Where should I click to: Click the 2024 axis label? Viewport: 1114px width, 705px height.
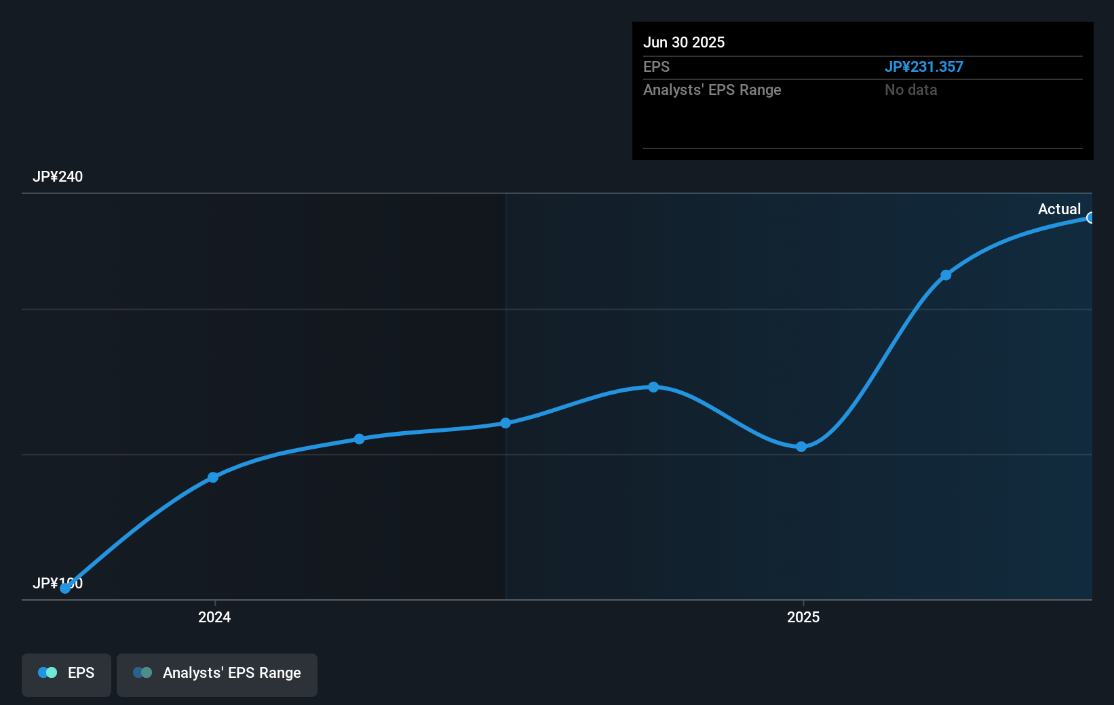214,618
